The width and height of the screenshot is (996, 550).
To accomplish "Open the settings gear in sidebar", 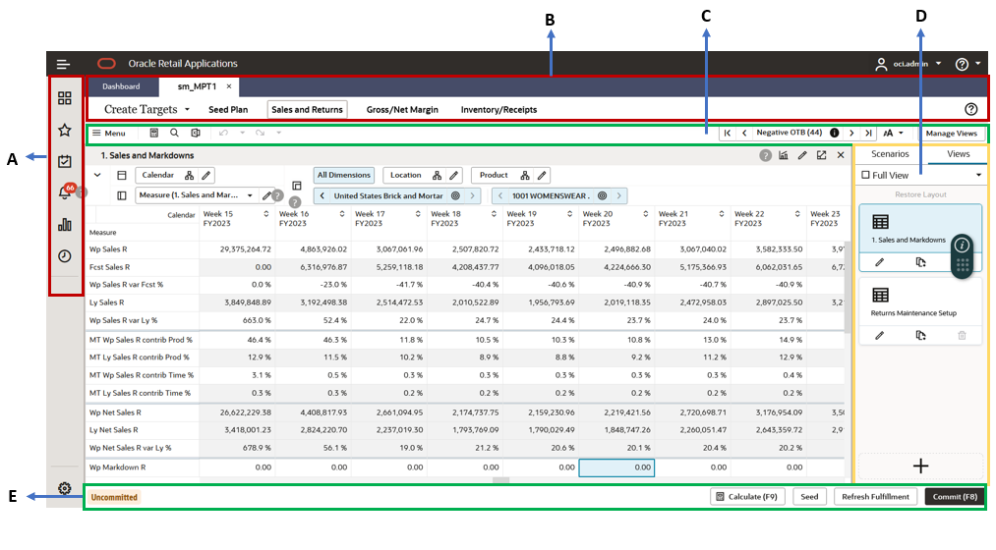I will (x=65, y=488).
